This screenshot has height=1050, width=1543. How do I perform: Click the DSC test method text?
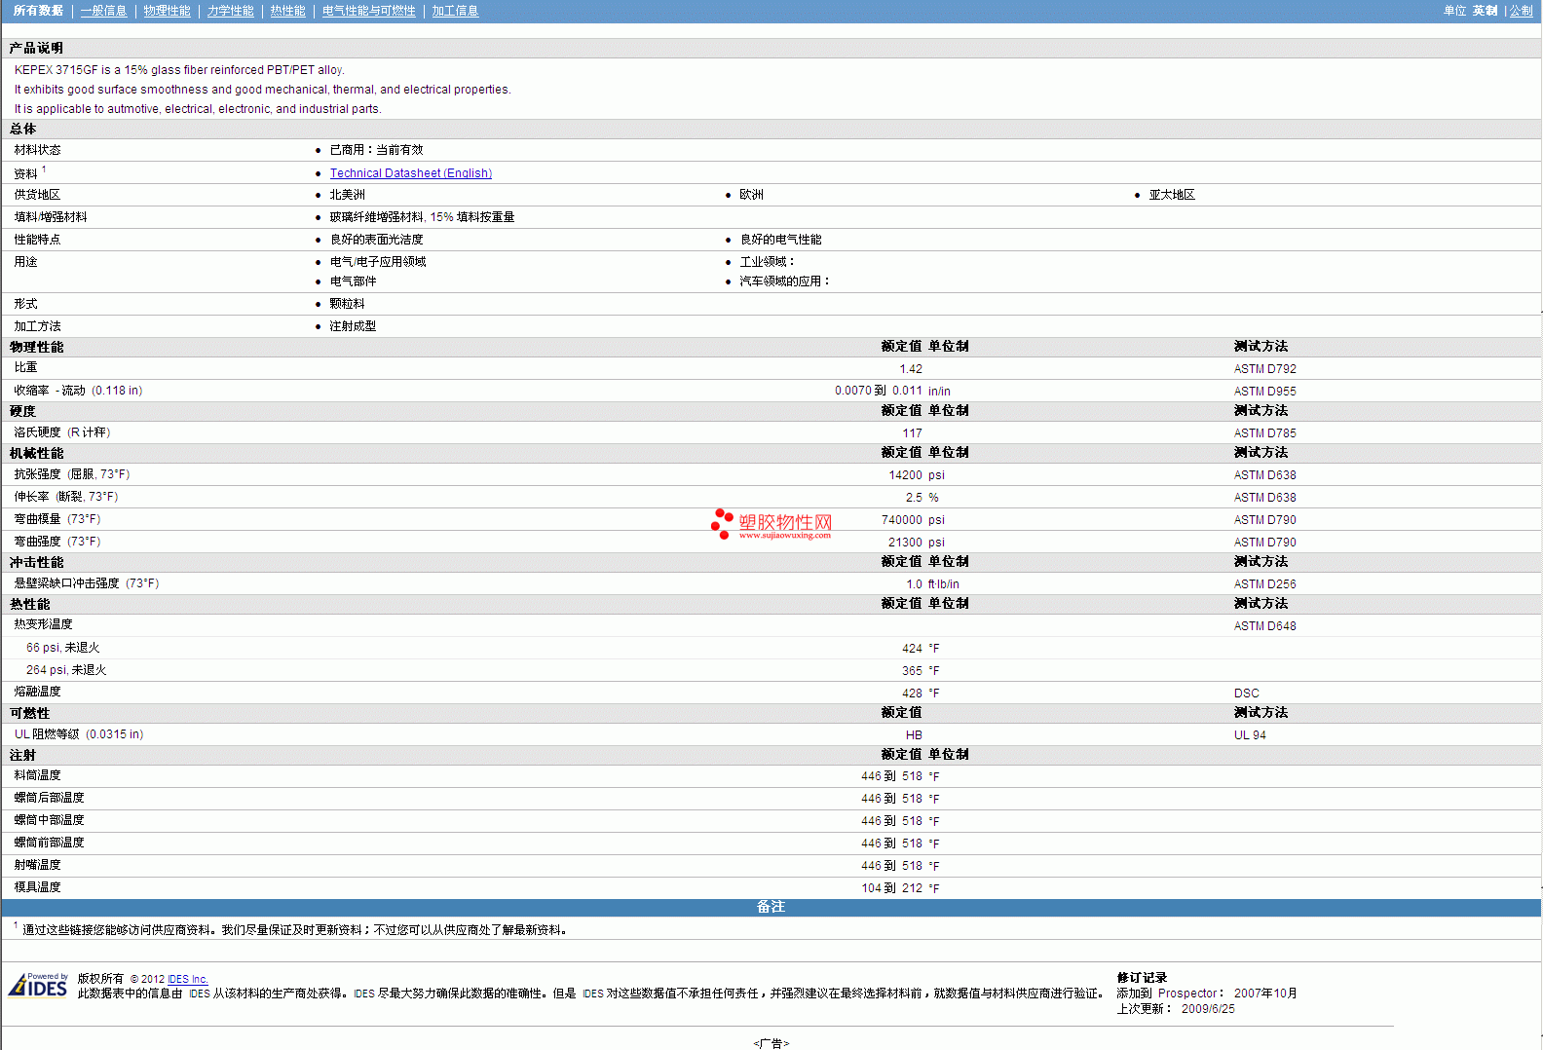tap(1246, 694)
